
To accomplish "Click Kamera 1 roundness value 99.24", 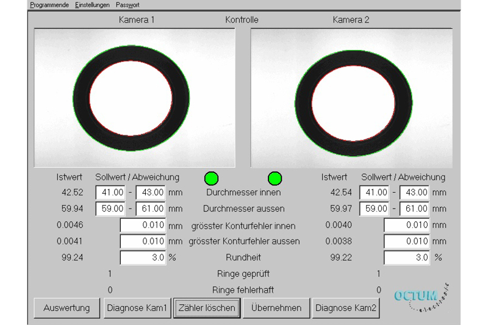I will pos(72,257).
